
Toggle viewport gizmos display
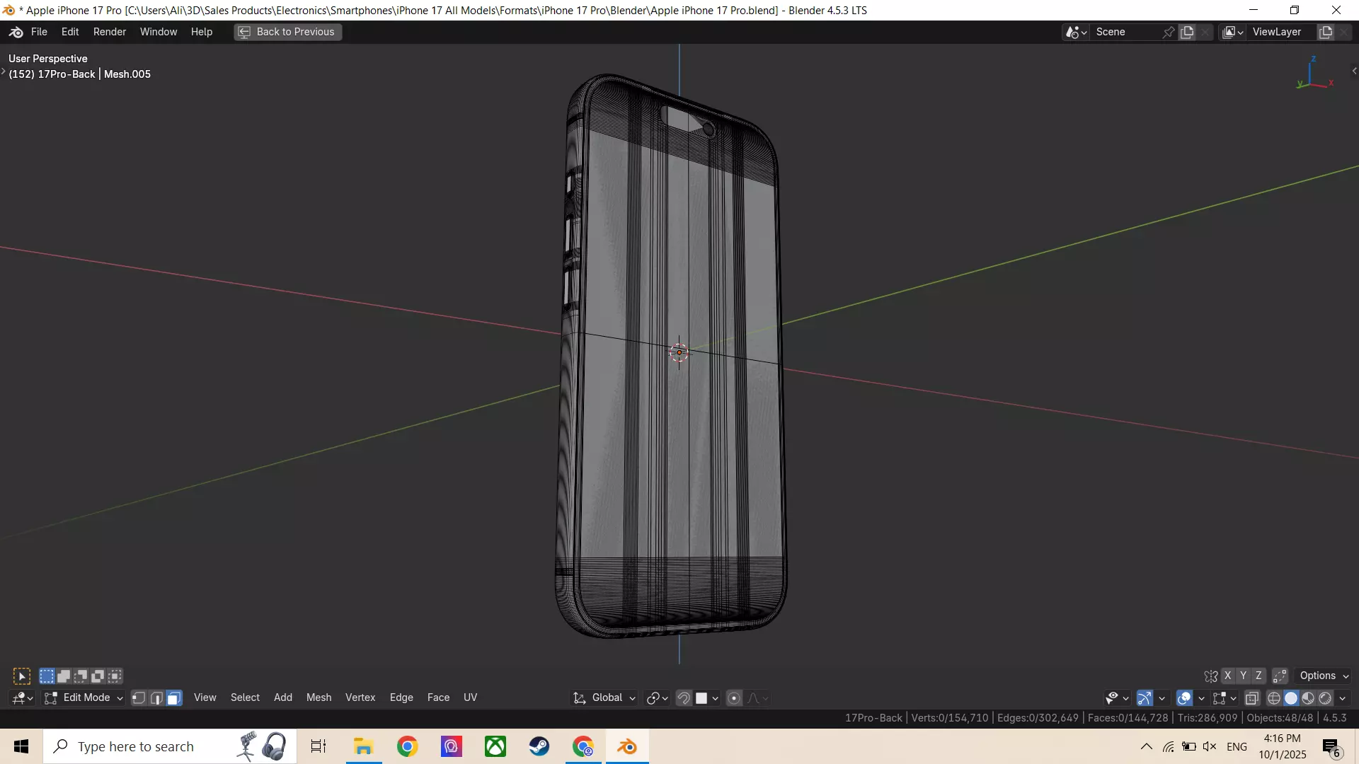[x=1145, y=698]
